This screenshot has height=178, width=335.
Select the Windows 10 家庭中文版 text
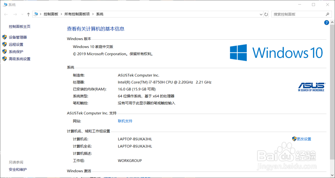point(93,47)
